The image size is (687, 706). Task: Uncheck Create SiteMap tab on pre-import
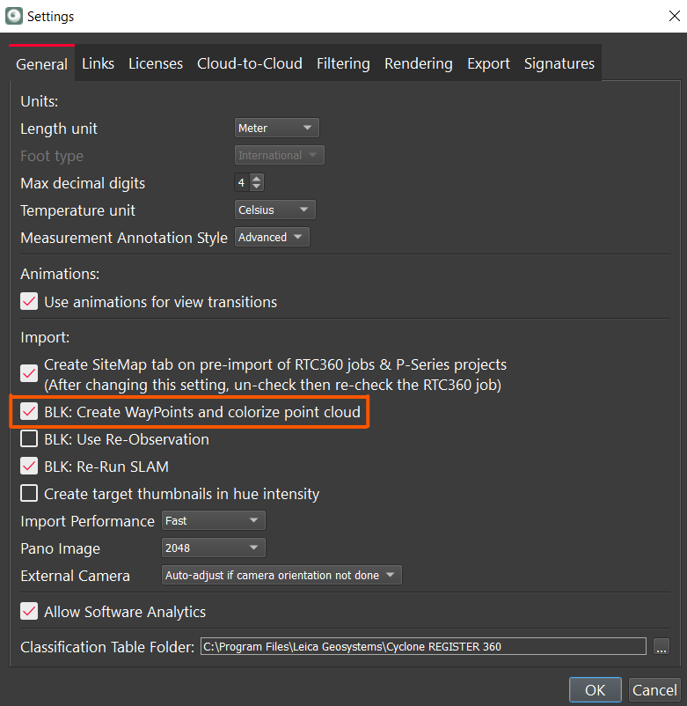click(29, 372)
